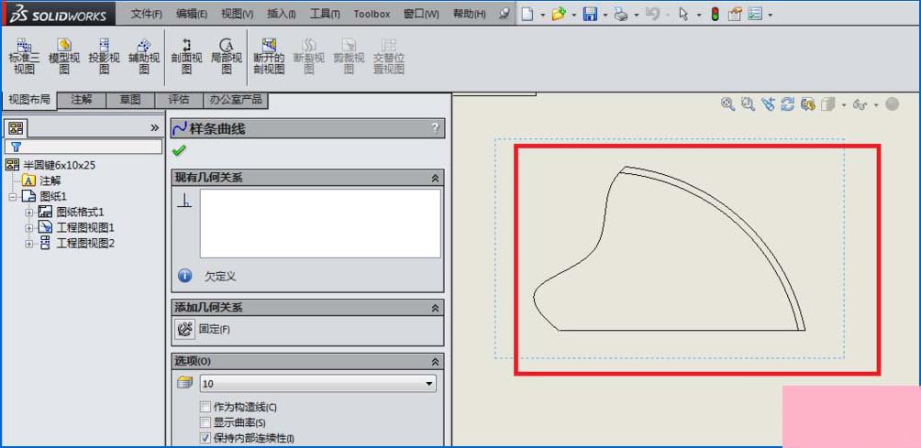Open the hide/show glasses dropdown arrow

click(x=876, y=105)
